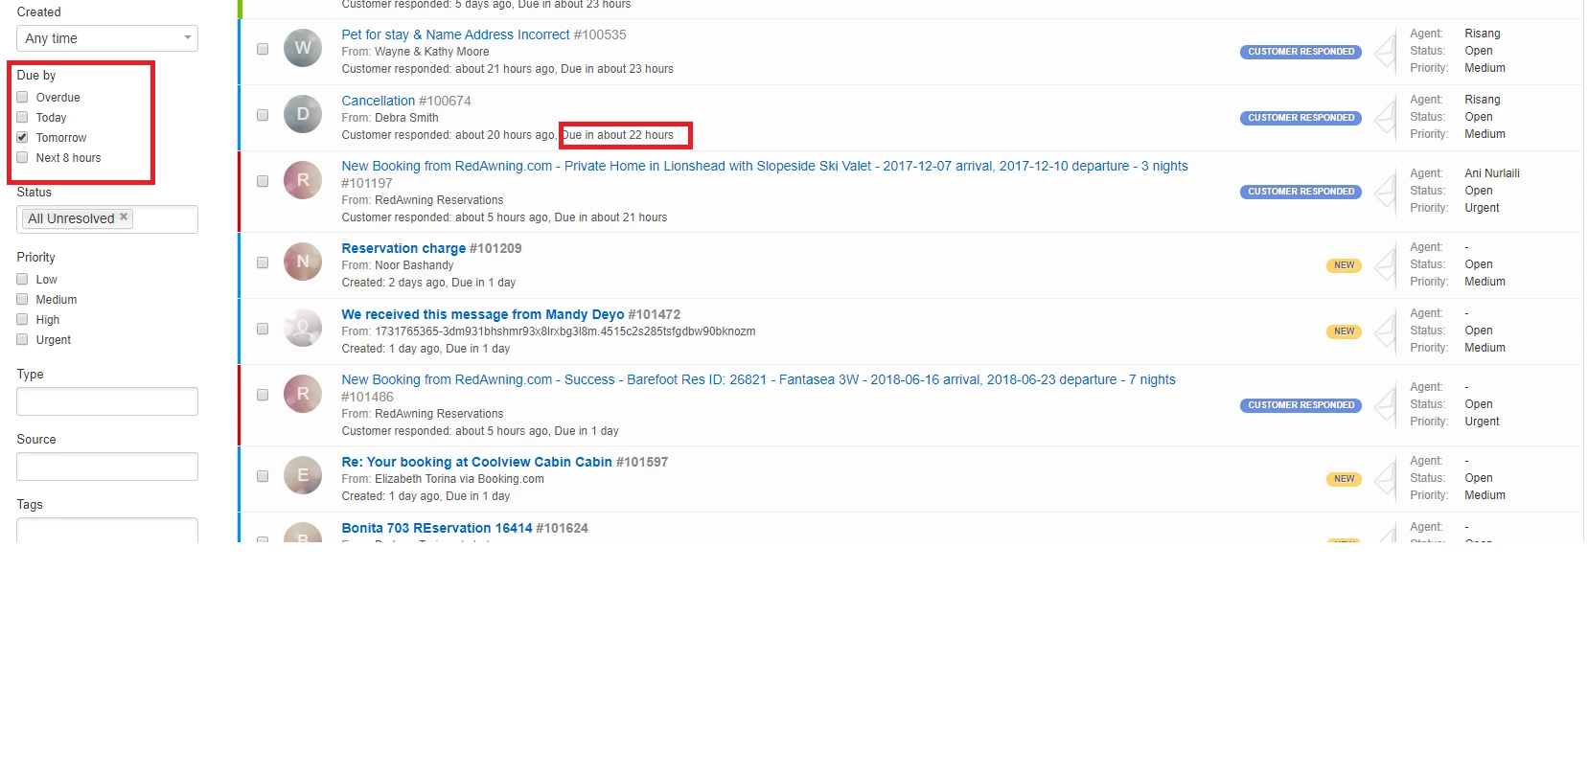Select ticket #100535 checkbox
1588x776 pixels.
tap(263, 49)
